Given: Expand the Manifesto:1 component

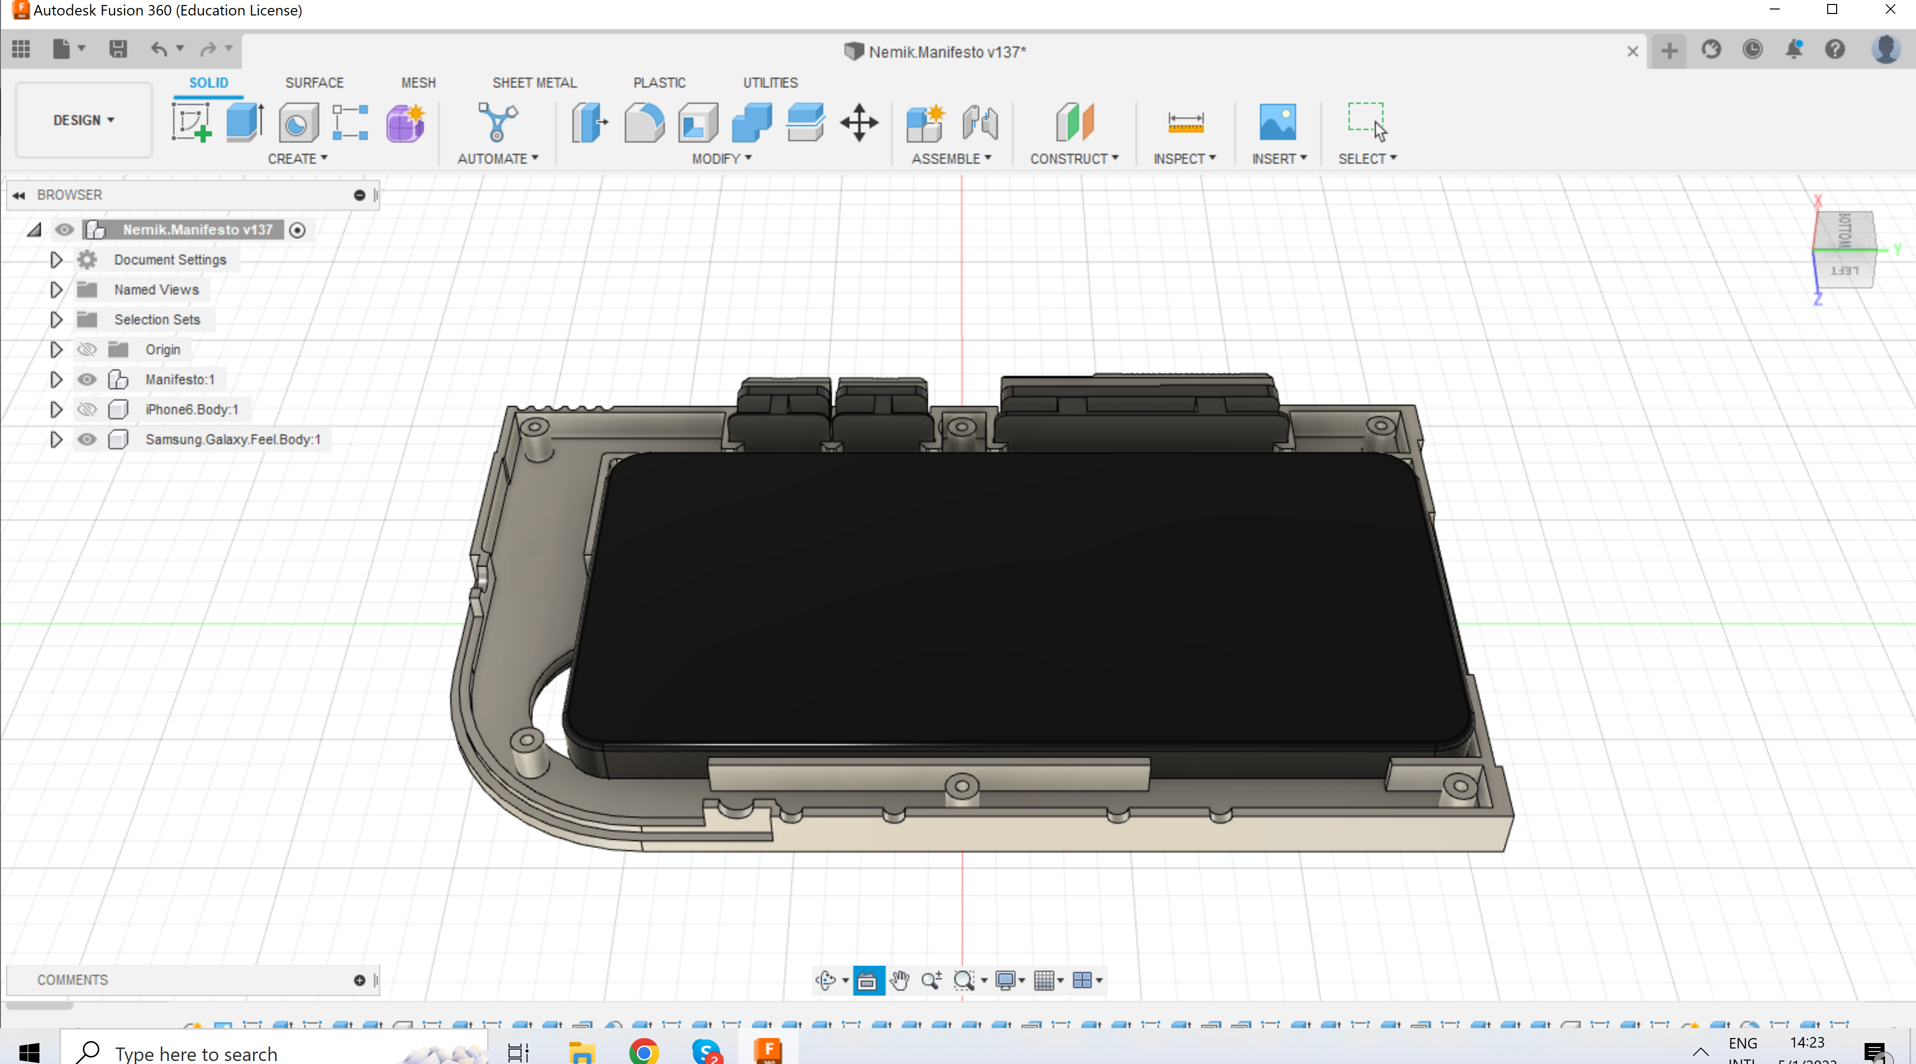Looking at the screenshot, I should (x=56, y=379).
